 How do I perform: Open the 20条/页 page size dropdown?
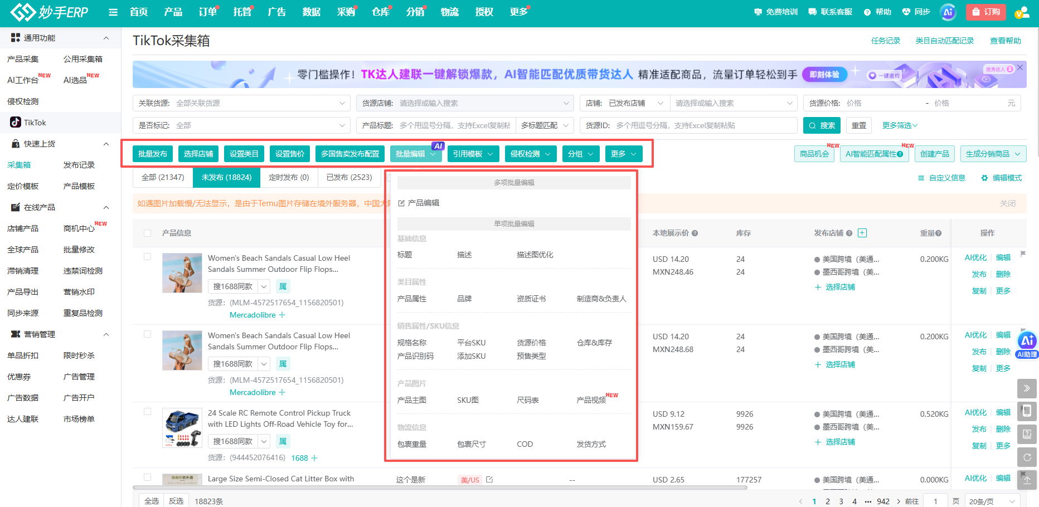tap(992, 501)
